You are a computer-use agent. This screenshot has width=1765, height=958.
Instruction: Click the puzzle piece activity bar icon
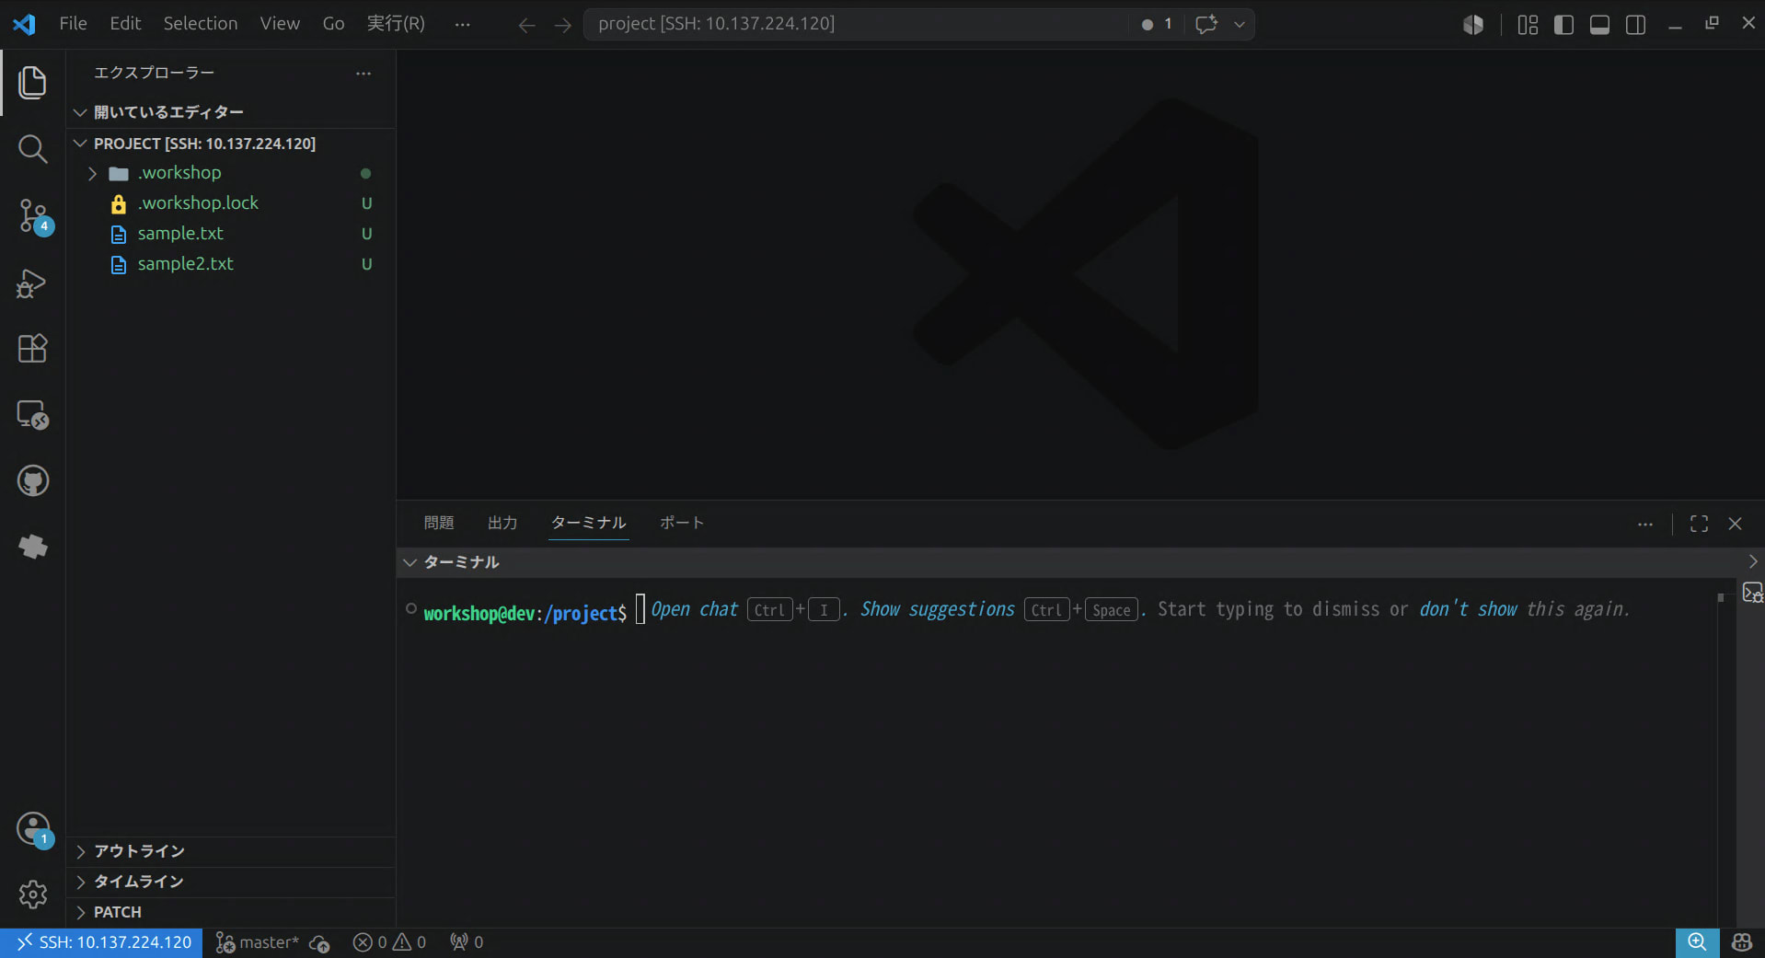point(32,548)
